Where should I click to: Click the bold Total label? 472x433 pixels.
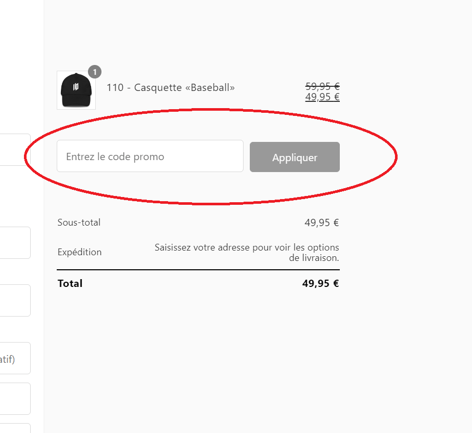point(70,283)
